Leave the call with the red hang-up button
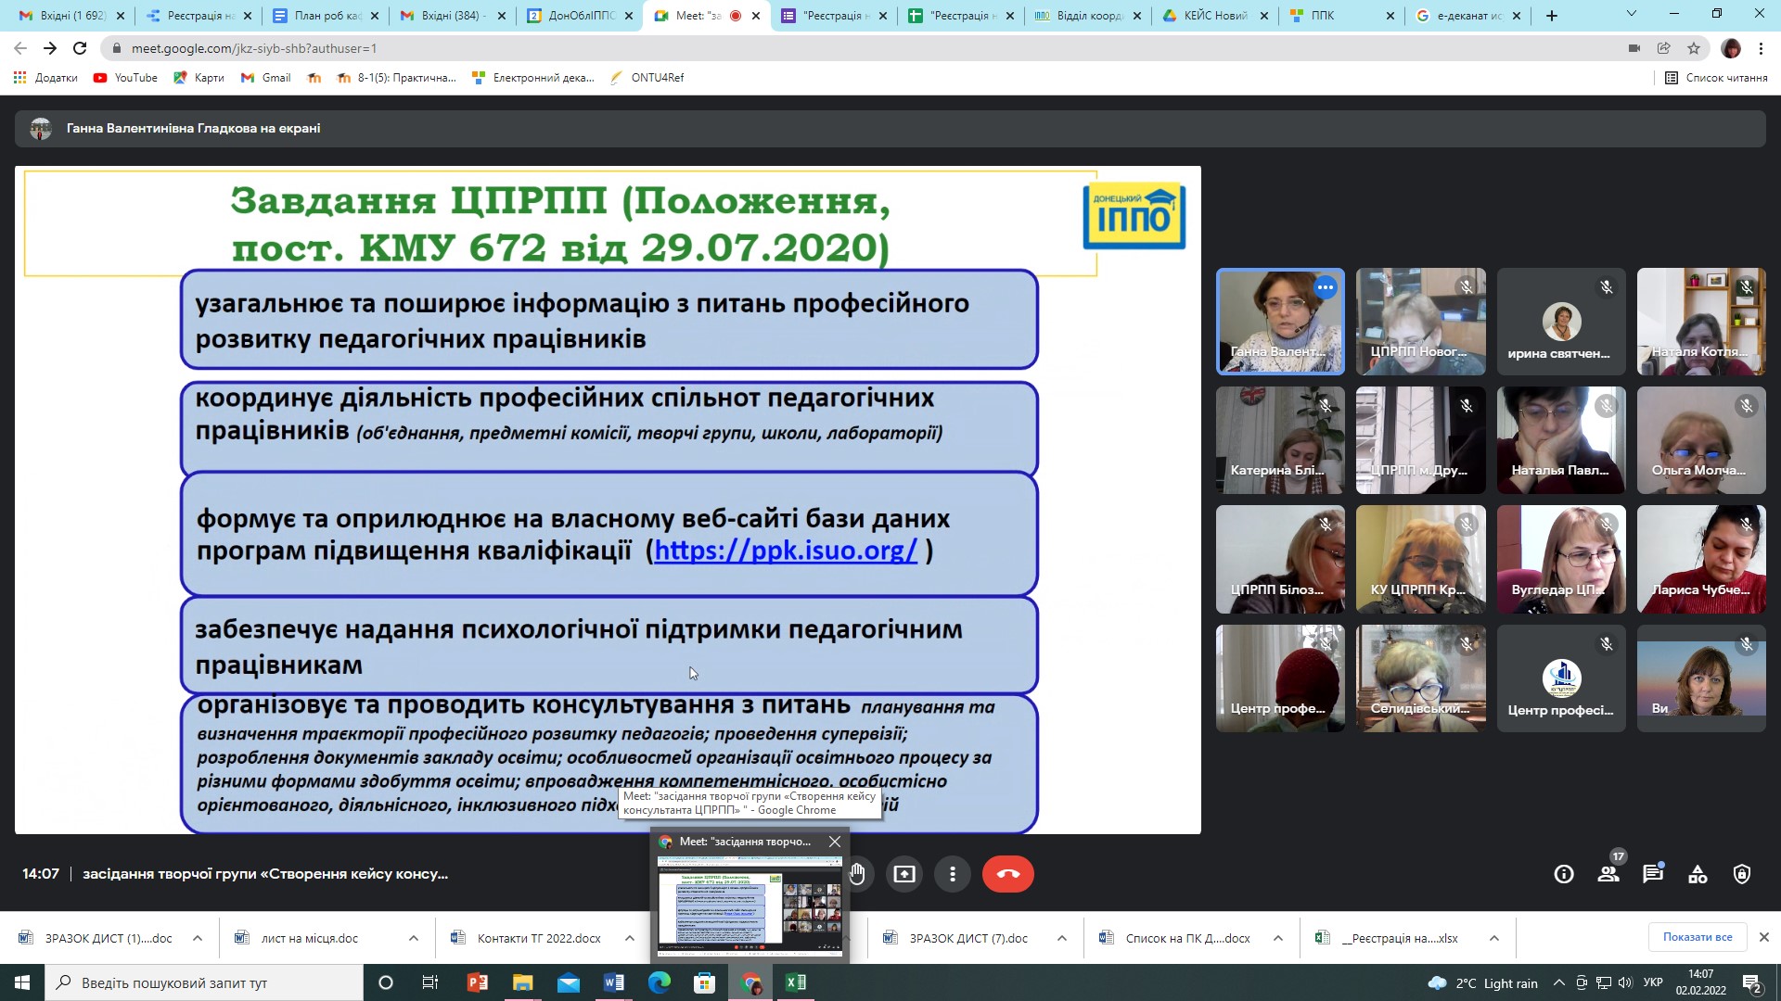The height and width of the screenshot is (1001, 1781). click(x=1008, y=873)
